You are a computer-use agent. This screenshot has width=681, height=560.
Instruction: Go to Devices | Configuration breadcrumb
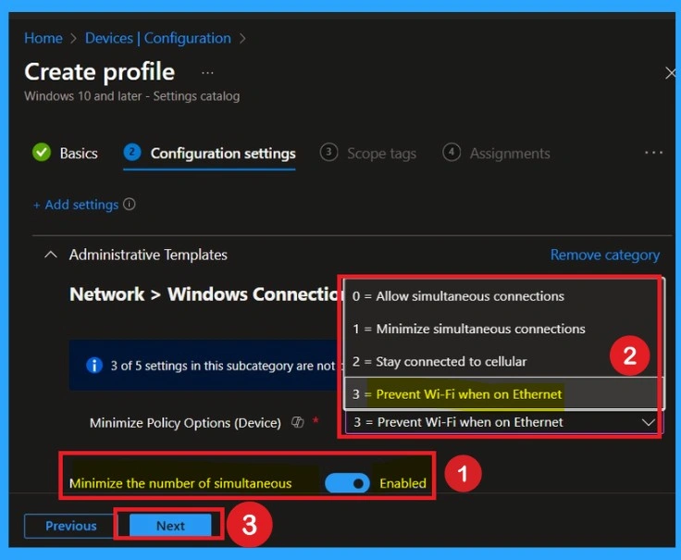157,38
